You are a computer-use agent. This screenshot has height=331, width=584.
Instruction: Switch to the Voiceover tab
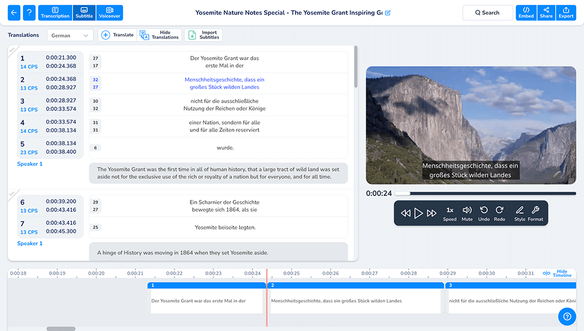(x=109, y=13)
